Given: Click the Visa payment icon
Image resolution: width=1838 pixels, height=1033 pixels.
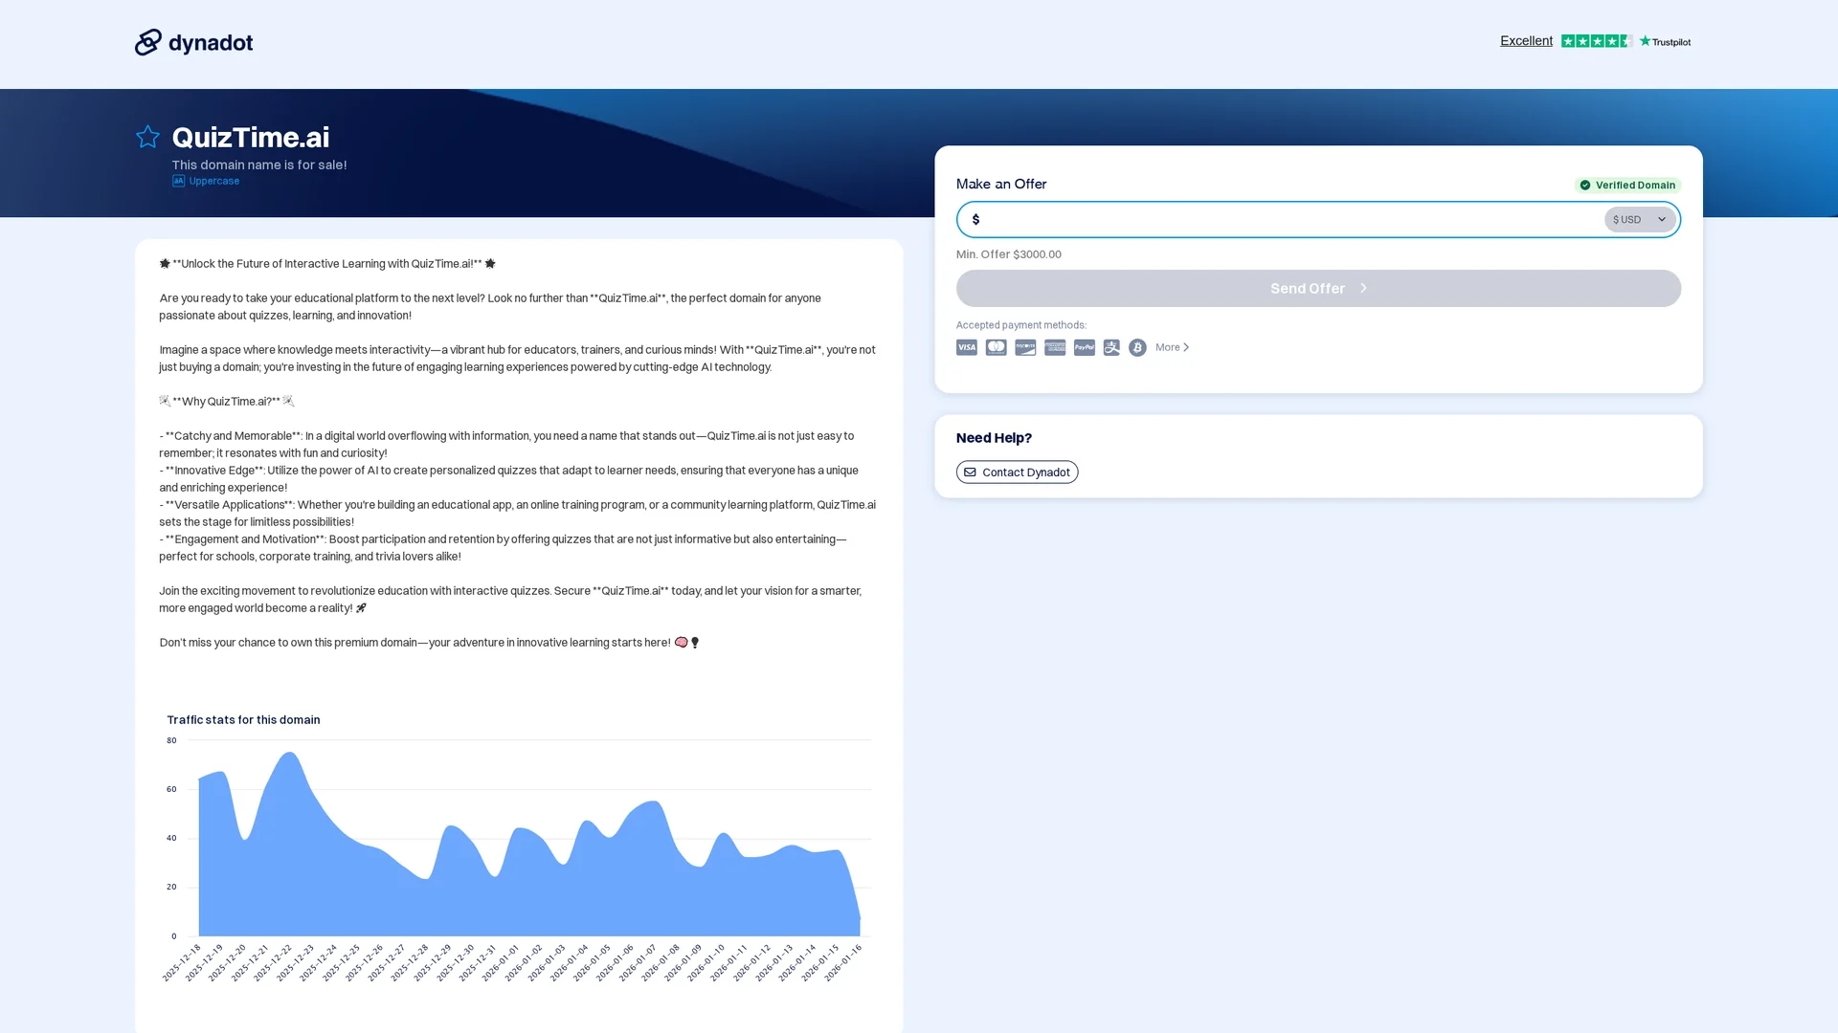Looking at the screenshot, I should [x=967, y=347].
